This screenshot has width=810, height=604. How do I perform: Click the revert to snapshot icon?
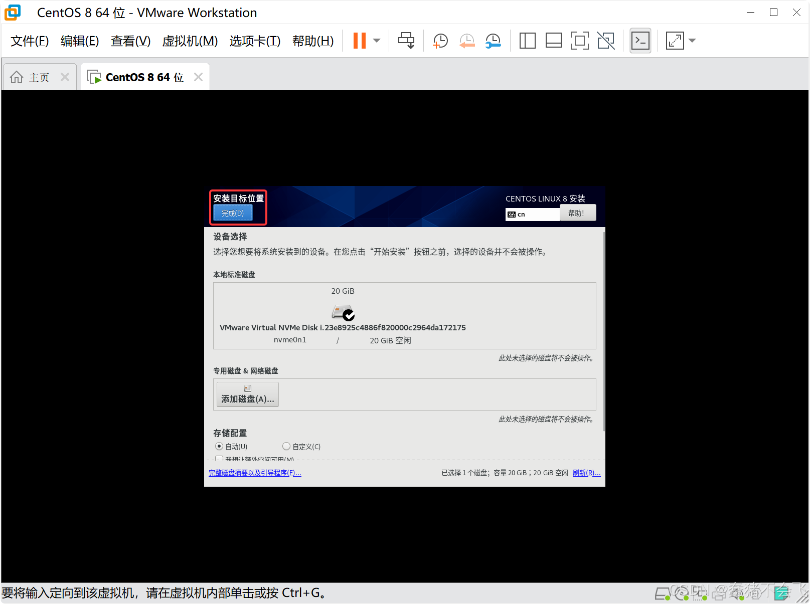tap(467, 41)
